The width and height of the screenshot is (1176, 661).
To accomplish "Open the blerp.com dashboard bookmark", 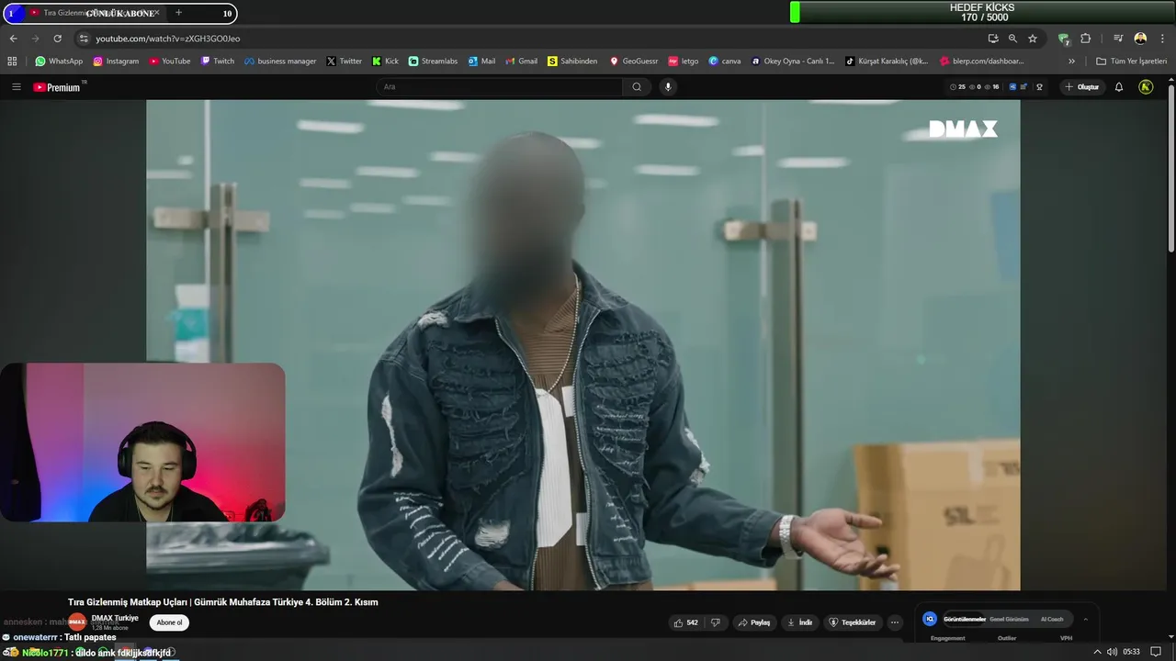I will 981,62.
